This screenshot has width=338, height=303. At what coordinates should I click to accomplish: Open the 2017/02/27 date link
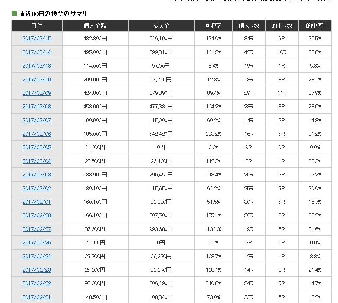point(37,229)
